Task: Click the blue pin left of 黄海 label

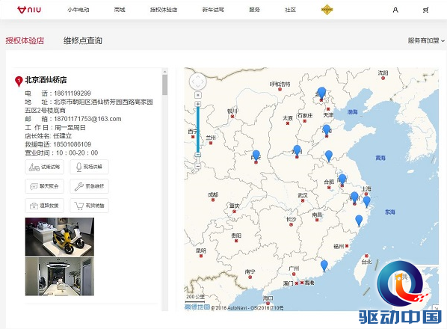Action: pos(329,156)
